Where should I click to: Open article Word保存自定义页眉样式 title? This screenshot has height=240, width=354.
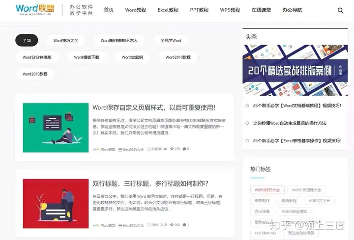tap(154, 107)
